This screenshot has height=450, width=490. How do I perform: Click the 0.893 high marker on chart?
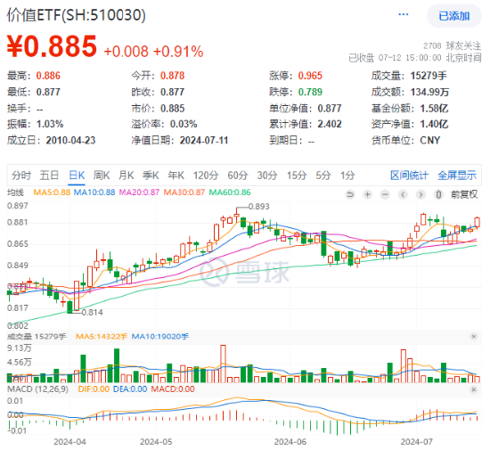click(x=258, y=207)
